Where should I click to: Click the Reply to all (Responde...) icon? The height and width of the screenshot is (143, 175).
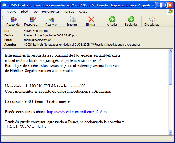click(32, 21)
